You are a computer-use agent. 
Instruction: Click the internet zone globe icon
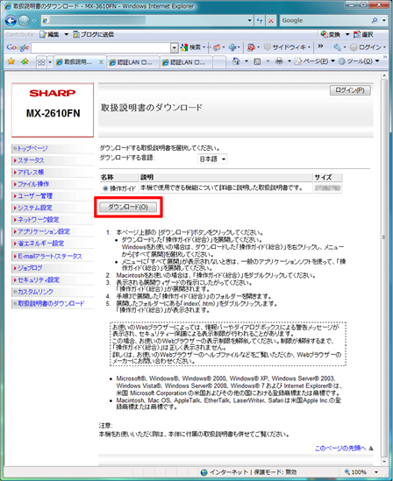pyautogui.click(x=204, y=472)
